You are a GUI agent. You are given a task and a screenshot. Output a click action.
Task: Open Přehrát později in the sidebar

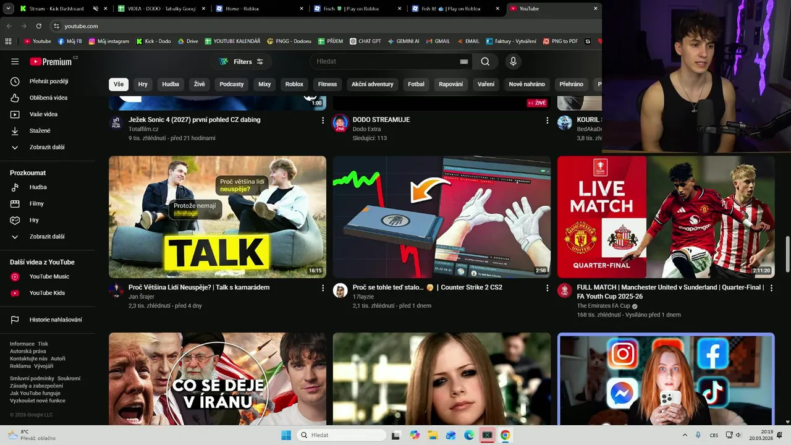pyautogui.click(x=48, y=81)
